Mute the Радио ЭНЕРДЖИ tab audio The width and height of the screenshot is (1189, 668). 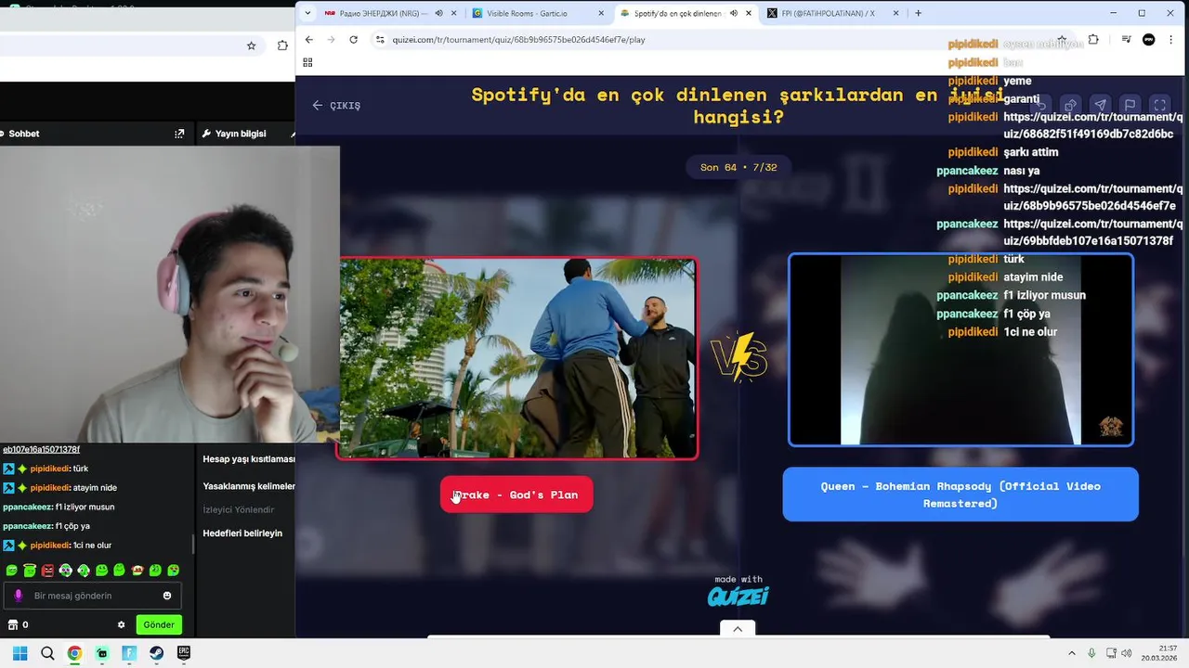point(438,13)
